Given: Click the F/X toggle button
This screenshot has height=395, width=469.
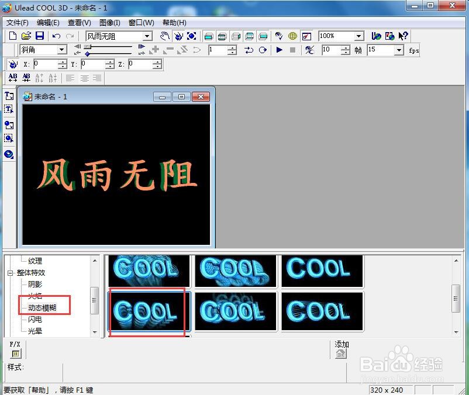Looking at the screenshot, I should tap(16, 354).
